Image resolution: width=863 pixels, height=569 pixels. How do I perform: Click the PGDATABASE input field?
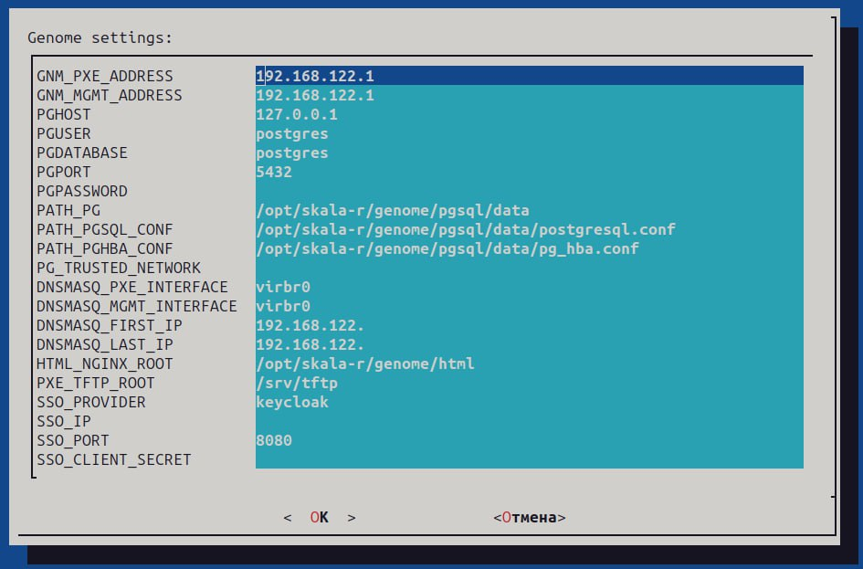point(529,153)
